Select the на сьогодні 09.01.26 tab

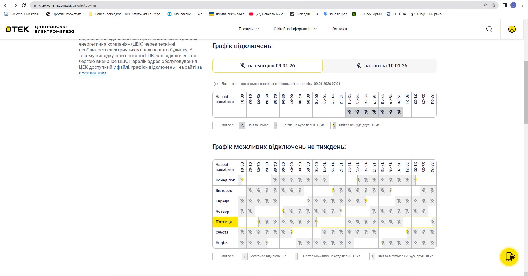click(267, 66)
